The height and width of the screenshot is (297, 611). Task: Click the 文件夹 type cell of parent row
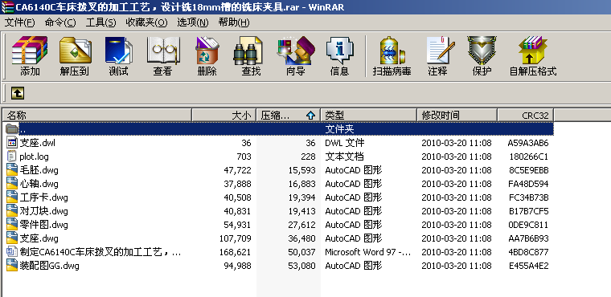click(x=339, y=128)
